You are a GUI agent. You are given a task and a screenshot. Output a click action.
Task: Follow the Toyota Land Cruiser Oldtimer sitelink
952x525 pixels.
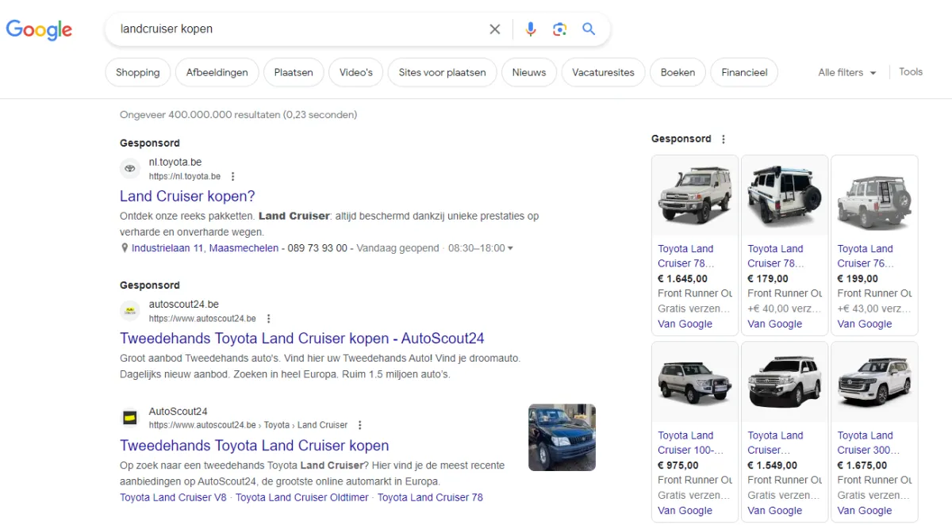coord(302,497)
